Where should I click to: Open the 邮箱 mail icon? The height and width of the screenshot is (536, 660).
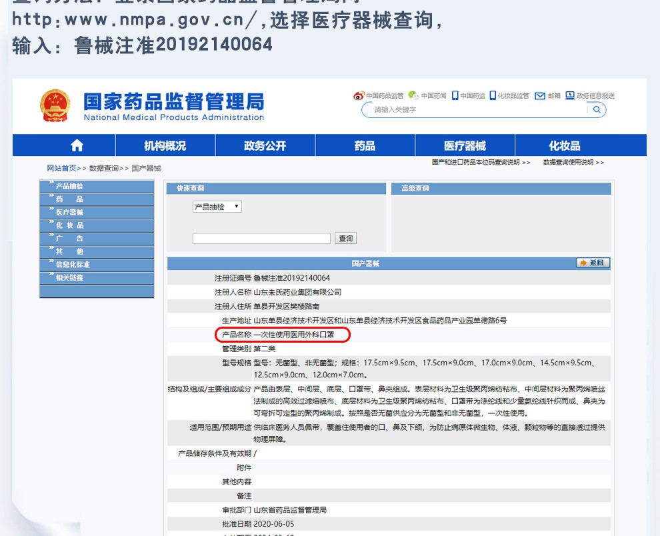pyautogui.click(x=540, y=96)
